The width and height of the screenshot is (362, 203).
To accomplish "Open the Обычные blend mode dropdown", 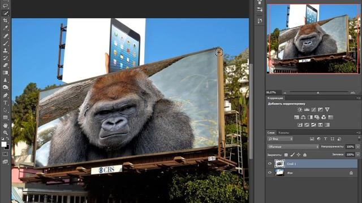I will click(293, 147).
